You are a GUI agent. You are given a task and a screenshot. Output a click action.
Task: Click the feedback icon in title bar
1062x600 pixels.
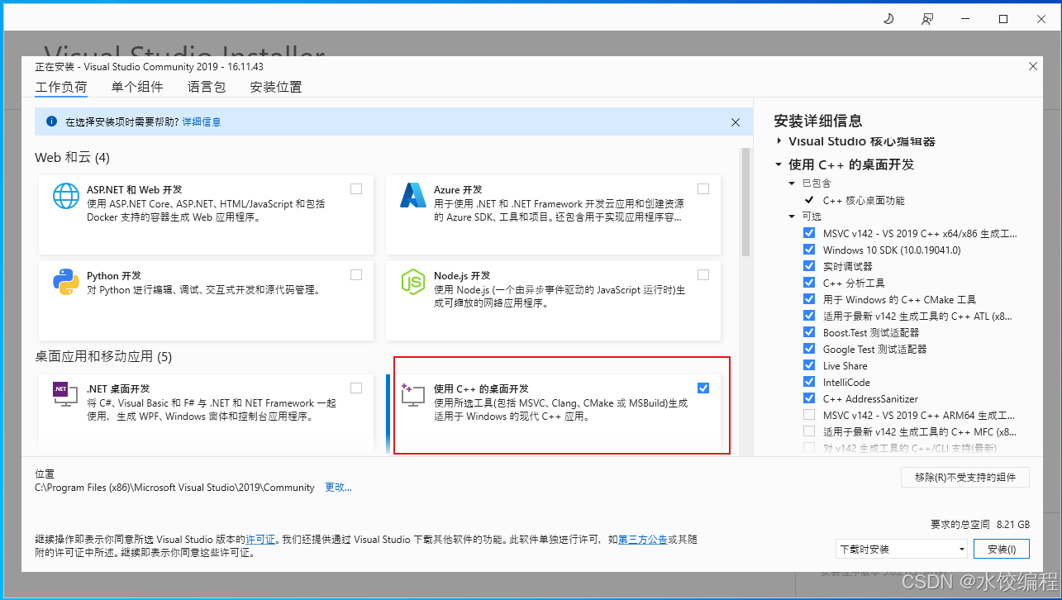tap(928, 19)
